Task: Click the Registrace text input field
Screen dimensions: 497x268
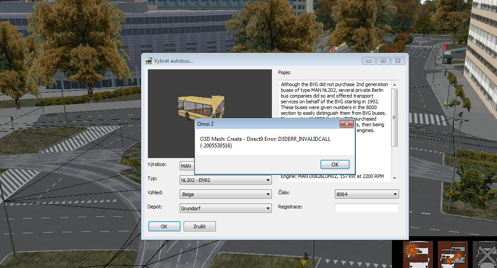Action: click(x=367, y=208)
